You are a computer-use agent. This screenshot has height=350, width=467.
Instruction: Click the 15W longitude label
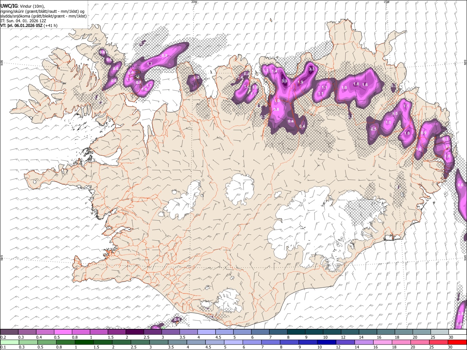coord(386,2)
